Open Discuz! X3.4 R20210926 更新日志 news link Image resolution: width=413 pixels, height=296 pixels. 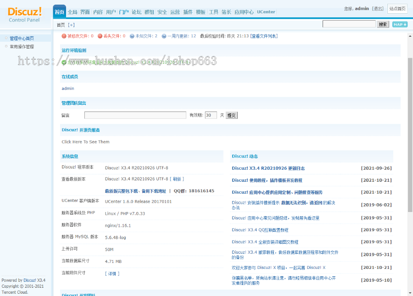pyautogui.click(x=268, y=168)
